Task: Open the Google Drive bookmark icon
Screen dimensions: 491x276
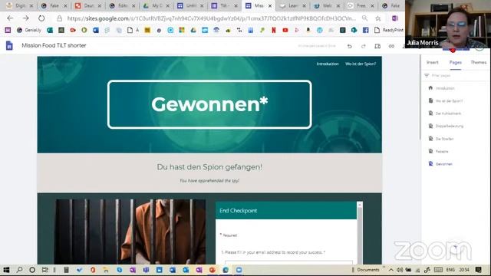Action: pos(193,30)
